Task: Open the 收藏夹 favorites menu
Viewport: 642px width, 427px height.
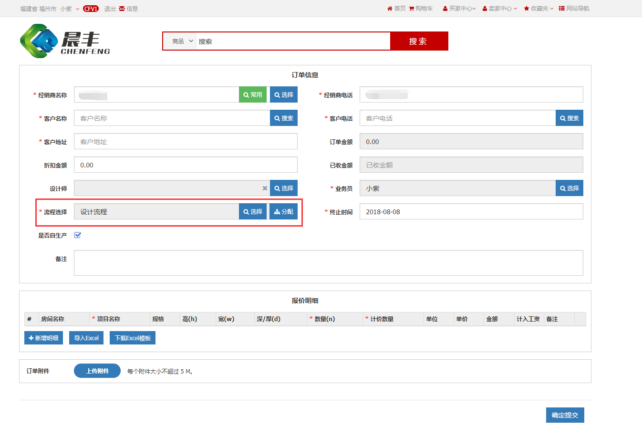Action: pos(538,9)
